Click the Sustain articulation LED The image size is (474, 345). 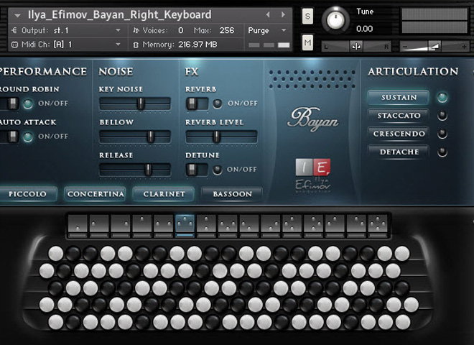point(442,98)
